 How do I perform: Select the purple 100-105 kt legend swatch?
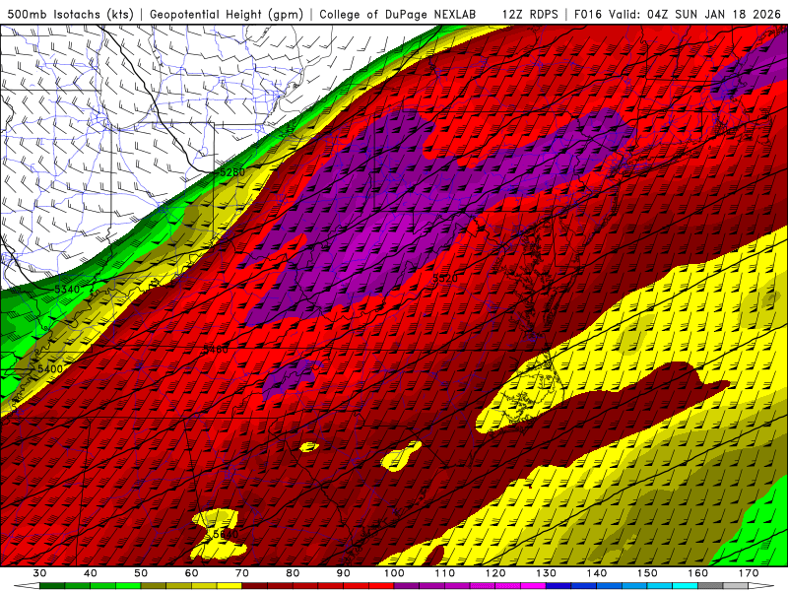(407, 586)
